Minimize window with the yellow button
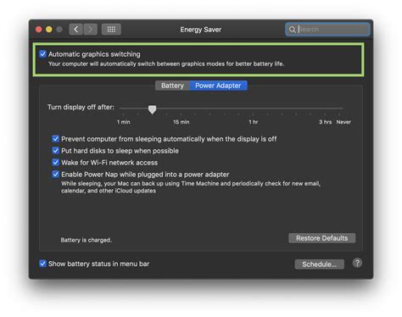The width and height of the screenshot is (402, 317). tap(49, 30)
